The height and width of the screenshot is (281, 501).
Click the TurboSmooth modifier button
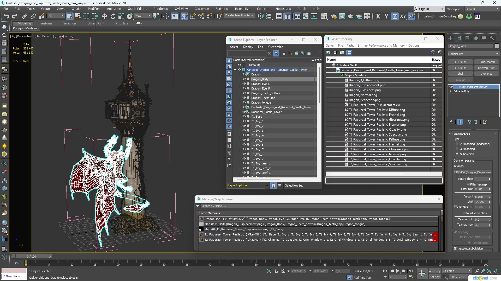click(486, 62)
